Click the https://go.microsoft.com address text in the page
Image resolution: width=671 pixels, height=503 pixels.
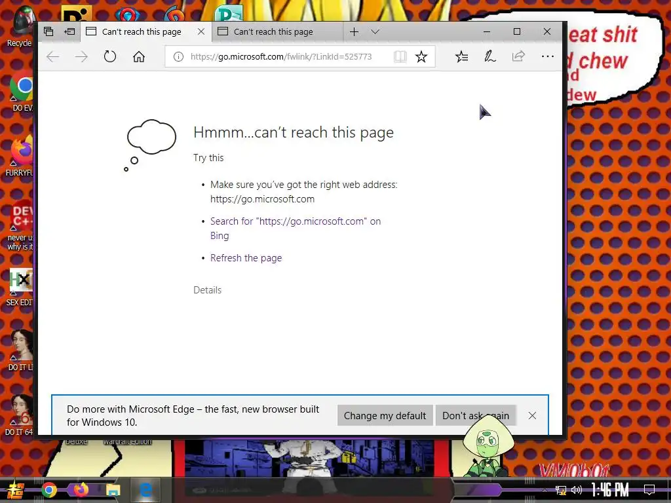click(262, 199)
